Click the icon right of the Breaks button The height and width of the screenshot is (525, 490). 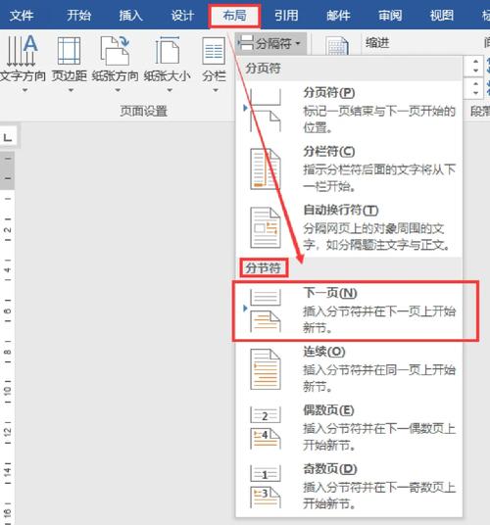tap(337, 45)
